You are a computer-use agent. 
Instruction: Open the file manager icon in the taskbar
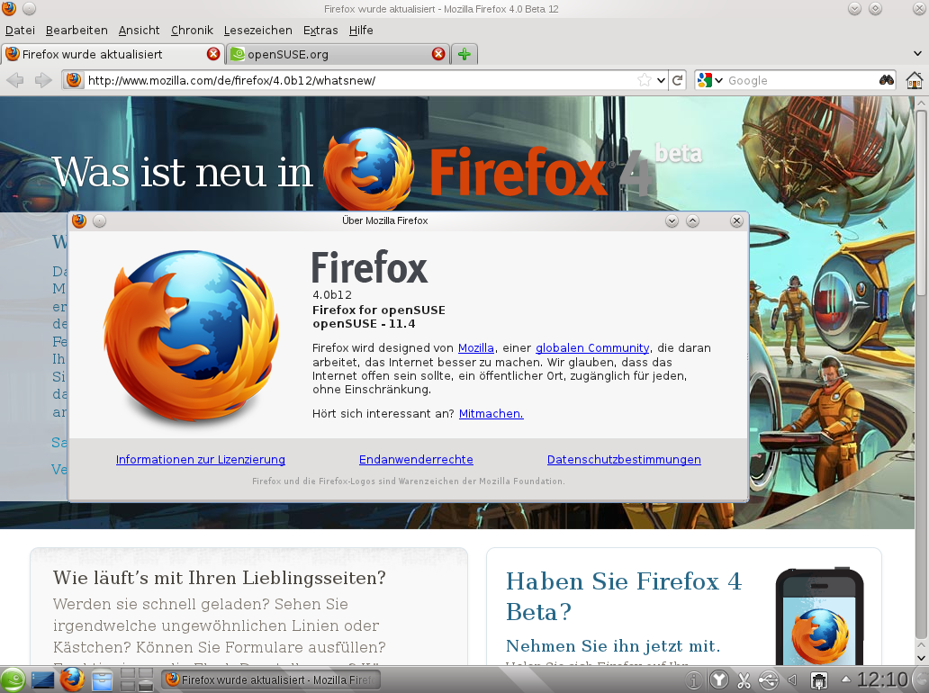point(102,679)
